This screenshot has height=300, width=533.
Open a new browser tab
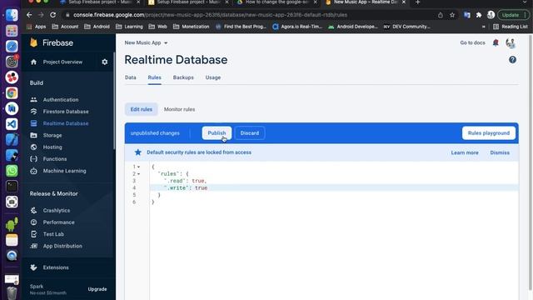[418, 2]
